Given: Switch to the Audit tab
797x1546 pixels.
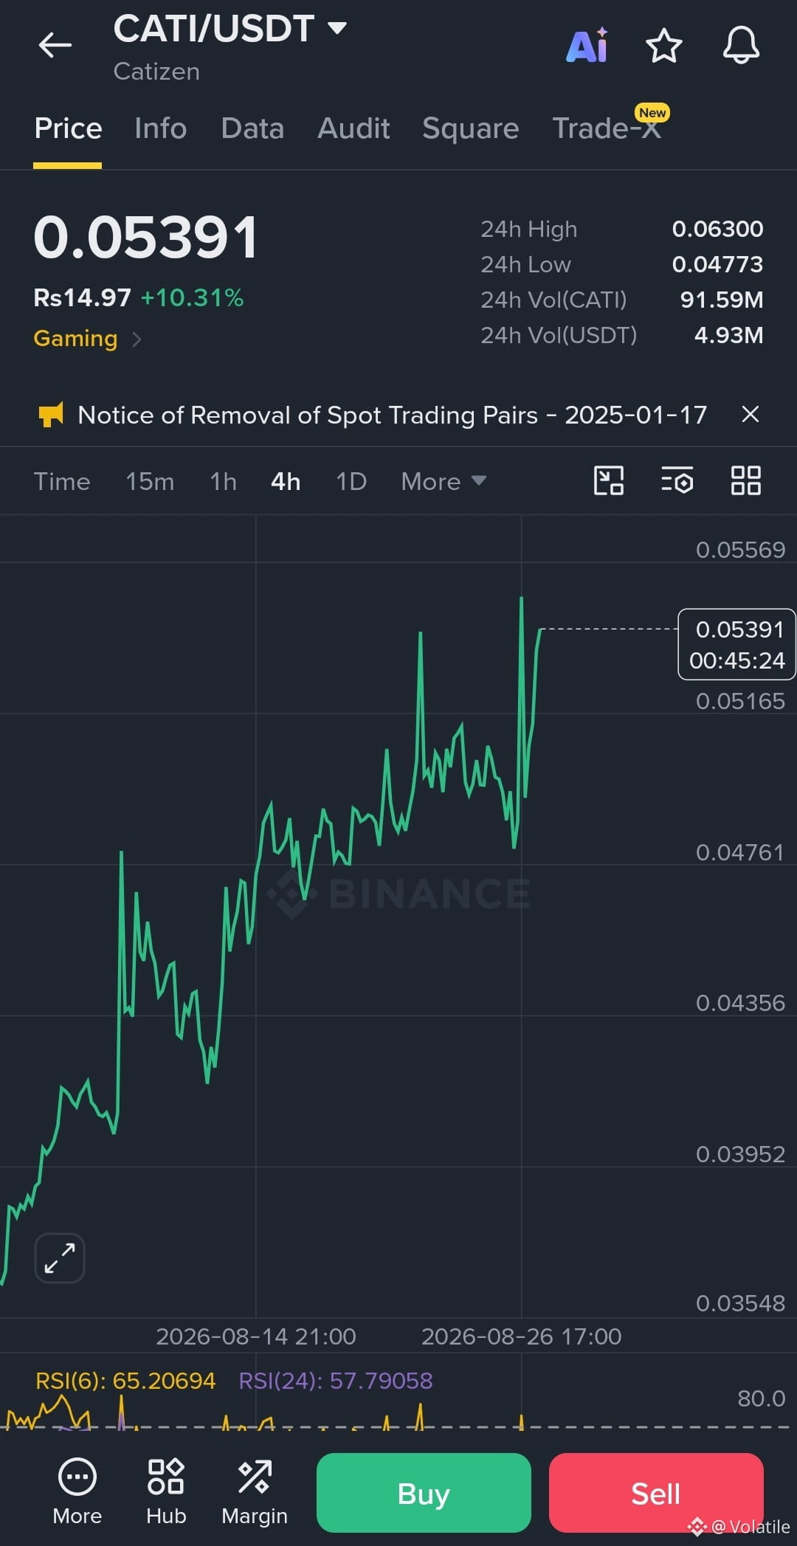Looking at the screenshot, I should (353, 128).
